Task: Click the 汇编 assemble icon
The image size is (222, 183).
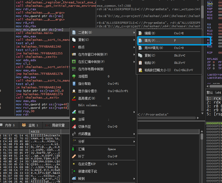Action: click(x=74, y=149)
